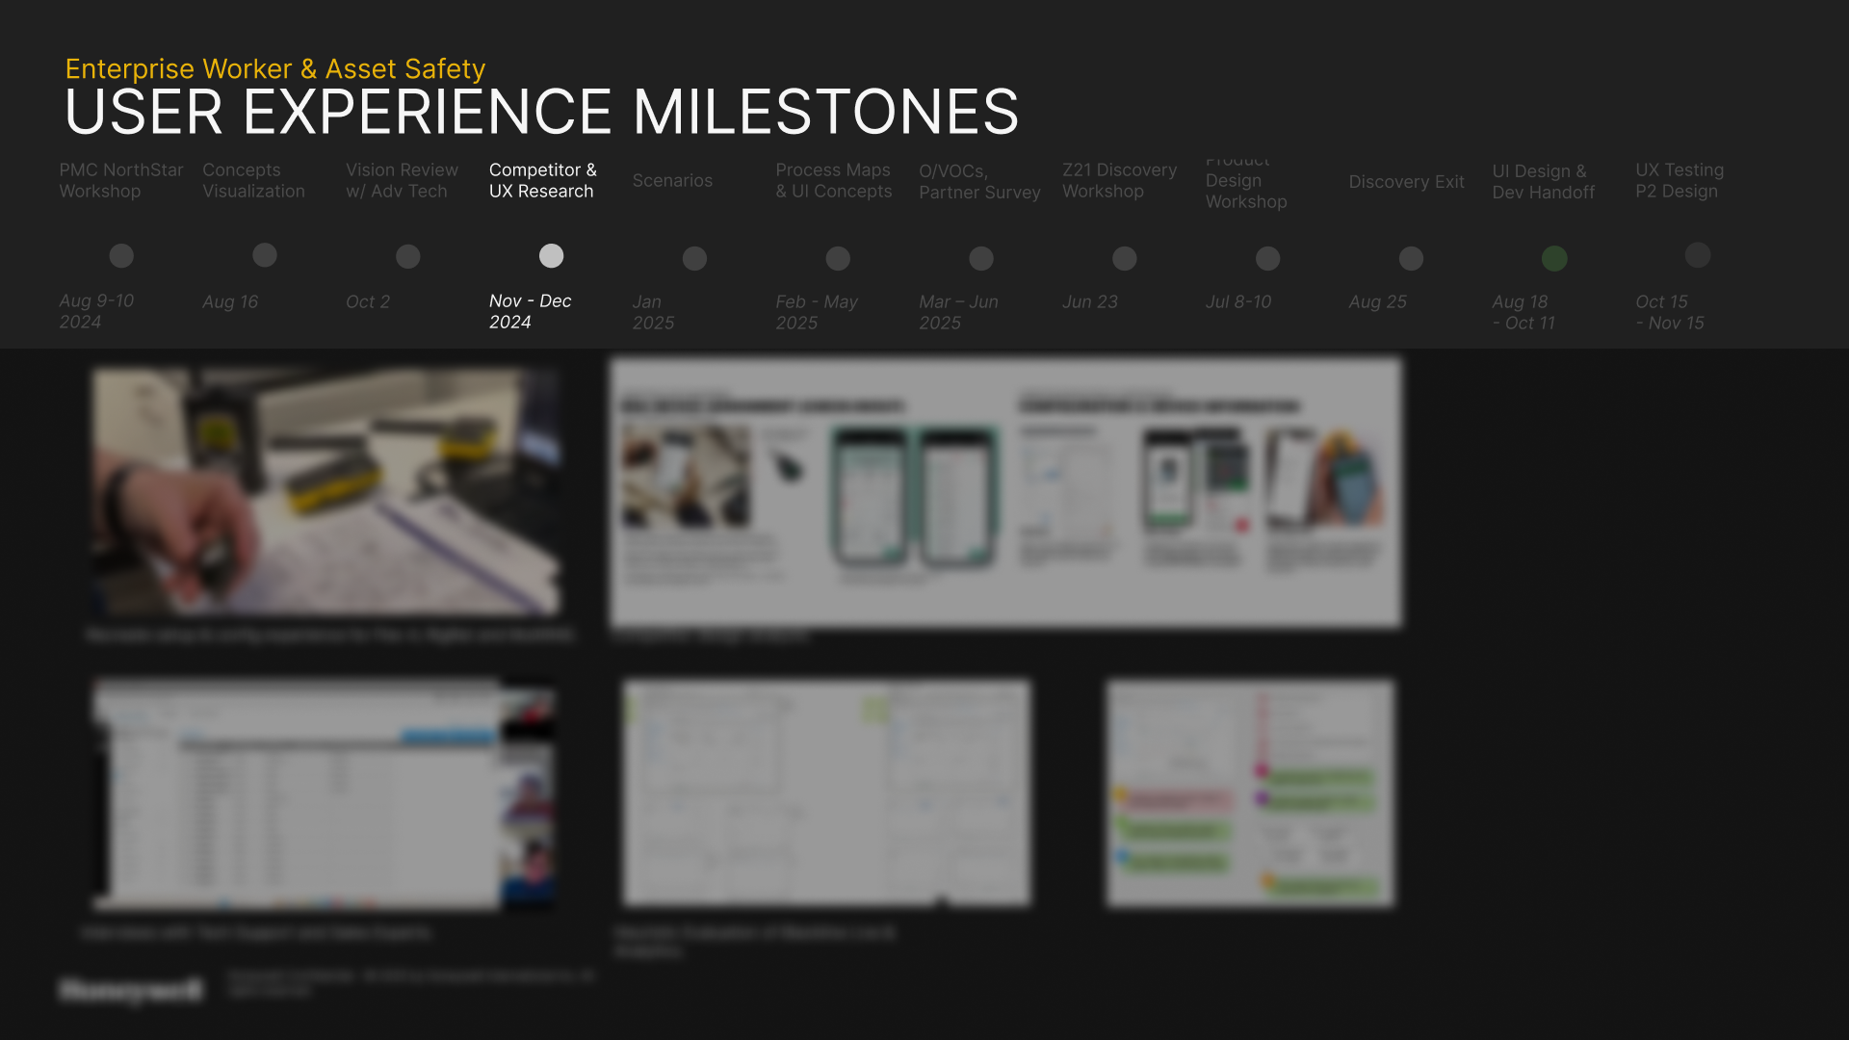Select the UX Testing P2 Design dot
Image resolution: width=1849 pixels, height=1040 pixels.
[x=1698, y=255]
